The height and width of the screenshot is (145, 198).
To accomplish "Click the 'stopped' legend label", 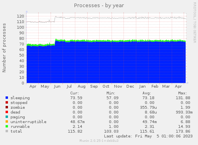I will pos(19,103).
